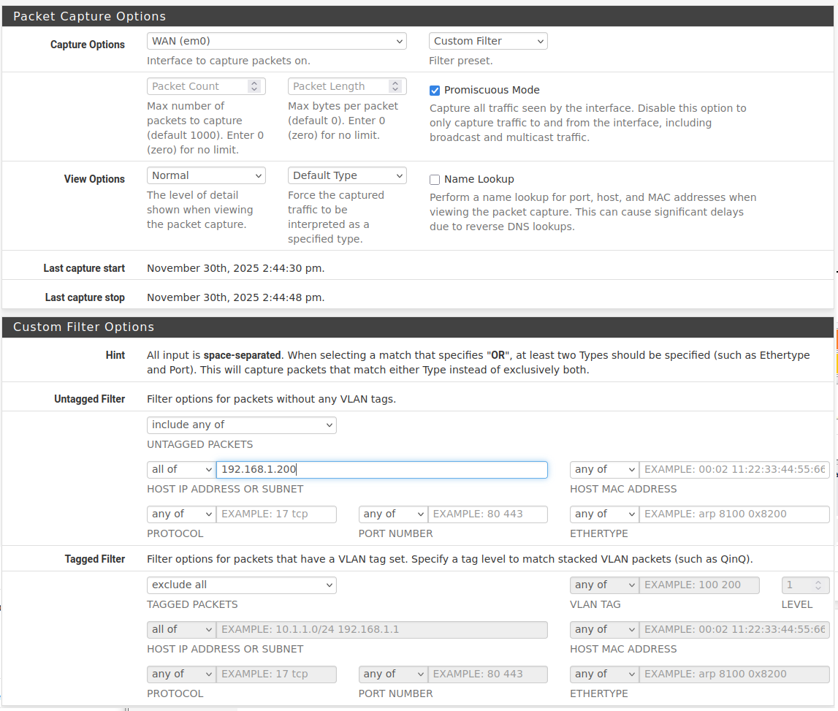Open the untagged Ethertype 'any of' dropdown
Image resolution: width=838 pixels, height=711 pixels.
(x=603, y=514)
